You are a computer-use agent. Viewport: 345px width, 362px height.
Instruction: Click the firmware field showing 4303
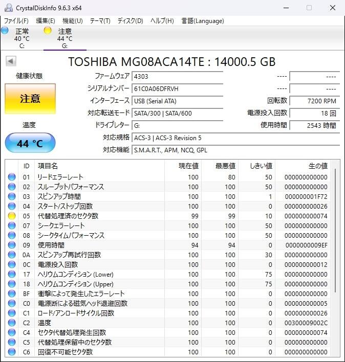(177, 76)
